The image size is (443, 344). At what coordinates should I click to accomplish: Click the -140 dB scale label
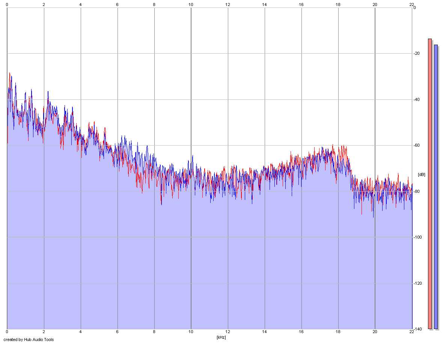point(417,329)
